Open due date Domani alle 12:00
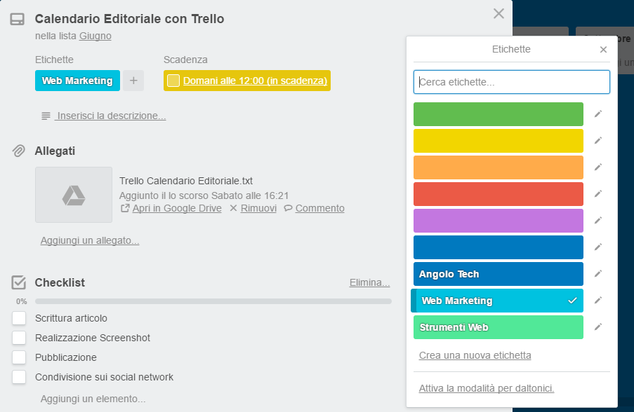Screen dimensions: 634x412 pyautogui.click(x=255, y=81)
